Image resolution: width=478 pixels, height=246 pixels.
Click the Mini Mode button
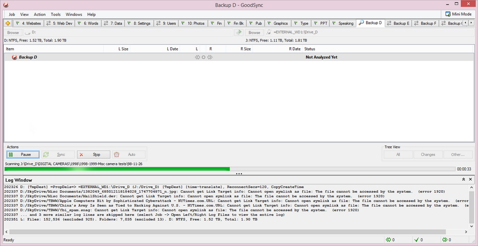click(458, 14)
